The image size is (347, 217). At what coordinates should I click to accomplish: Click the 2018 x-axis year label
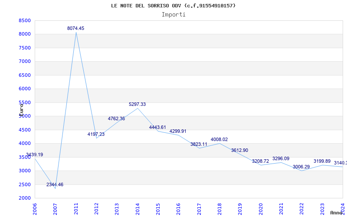[219, 209]
